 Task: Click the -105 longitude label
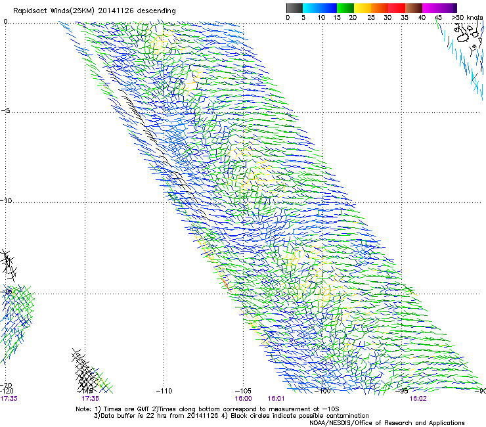coord(243,391)
